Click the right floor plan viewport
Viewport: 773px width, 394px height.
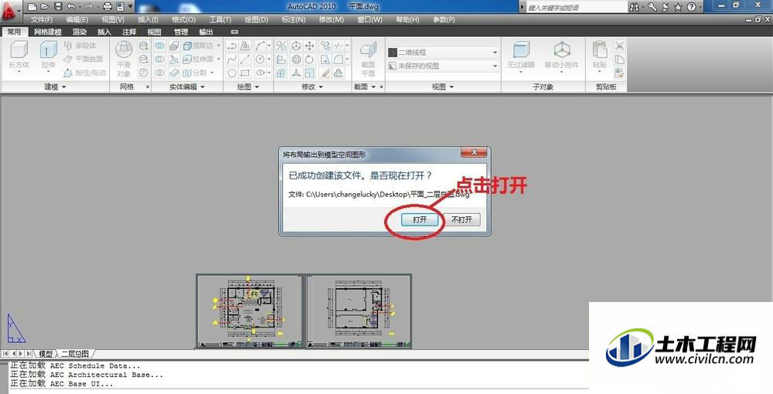click(359, 311)
